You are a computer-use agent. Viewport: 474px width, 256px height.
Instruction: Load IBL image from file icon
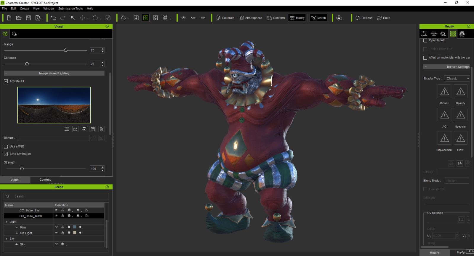pos(75,129)
